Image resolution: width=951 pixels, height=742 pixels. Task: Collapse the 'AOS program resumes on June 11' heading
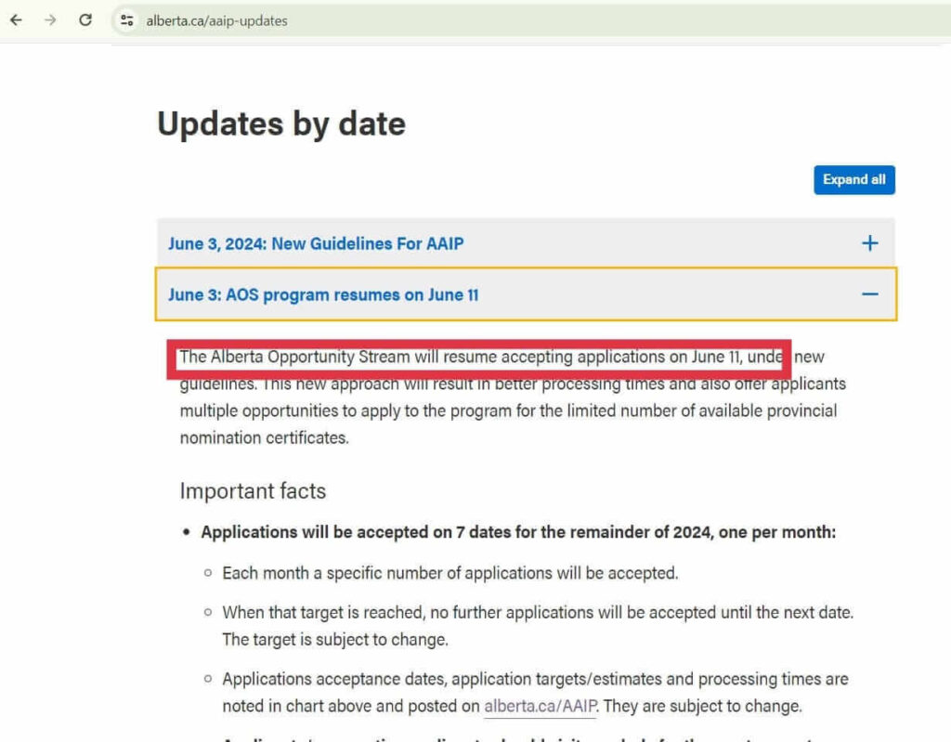[323, 294]
